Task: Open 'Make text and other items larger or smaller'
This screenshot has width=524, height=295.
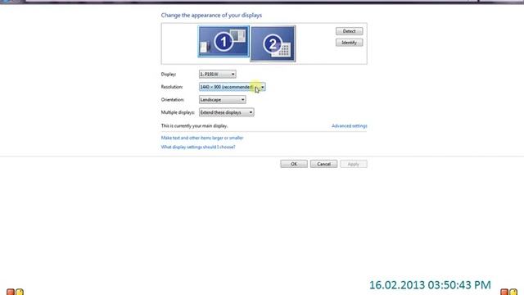Action: (202, 138)
